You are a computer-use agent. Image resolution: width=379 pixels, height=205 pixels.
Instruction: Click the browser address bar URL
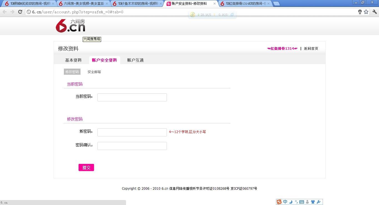[x=78, y=12]
